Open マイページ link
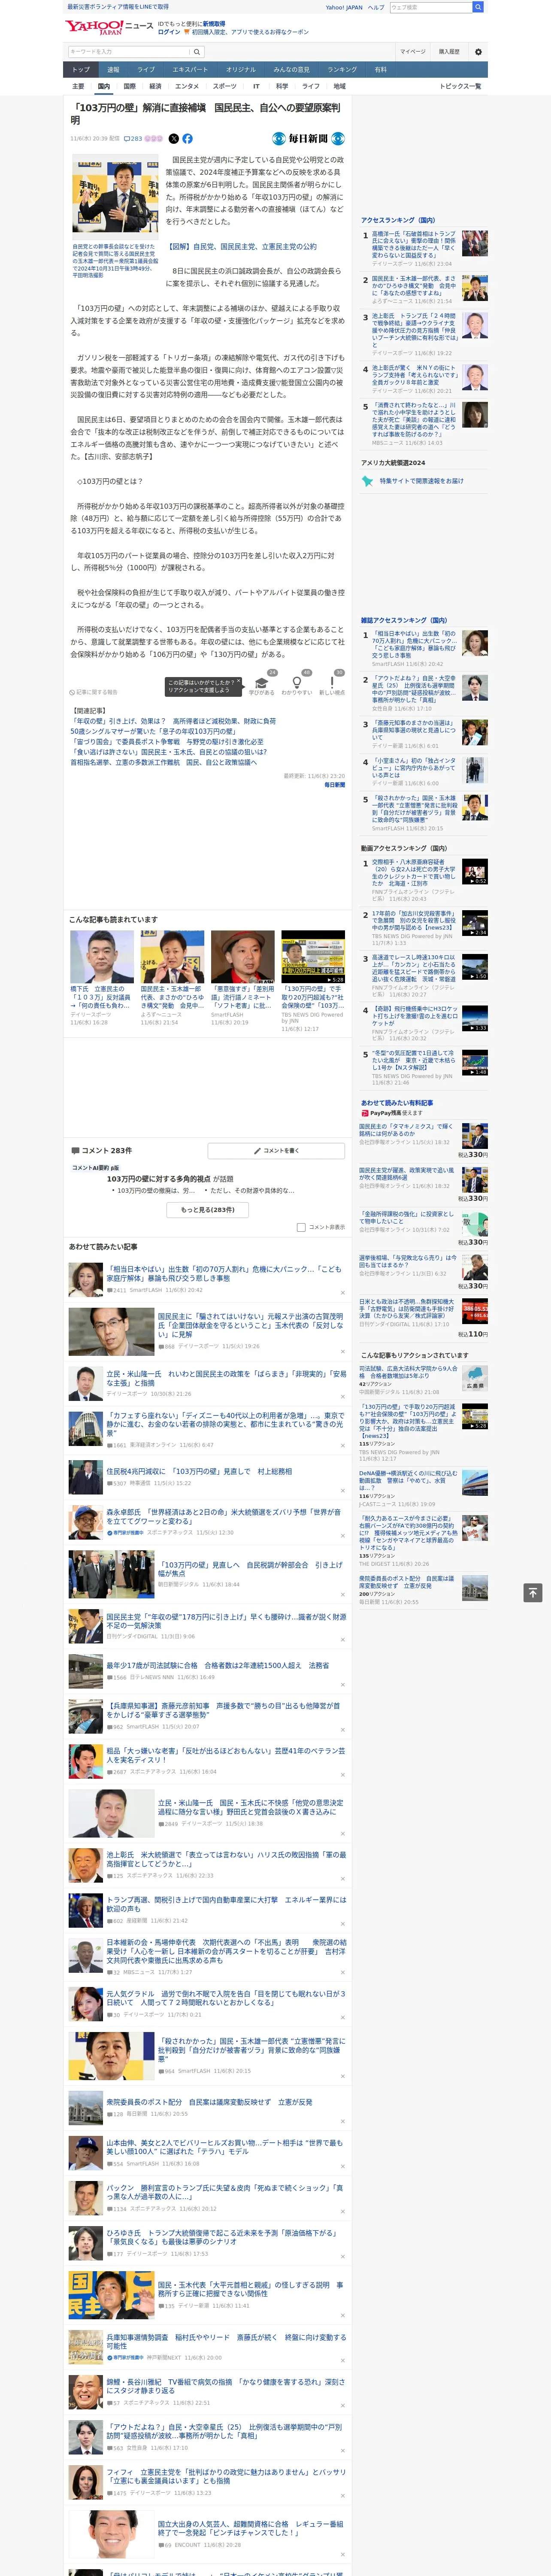Screen dimensions: 551x2576 click(412, 51)
